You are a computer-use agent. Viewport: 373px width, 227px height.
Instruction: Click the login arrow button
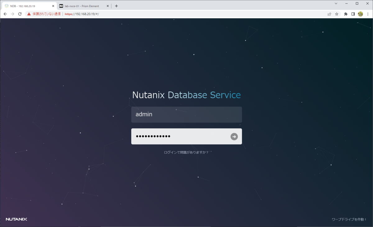[x=234, y=136]
